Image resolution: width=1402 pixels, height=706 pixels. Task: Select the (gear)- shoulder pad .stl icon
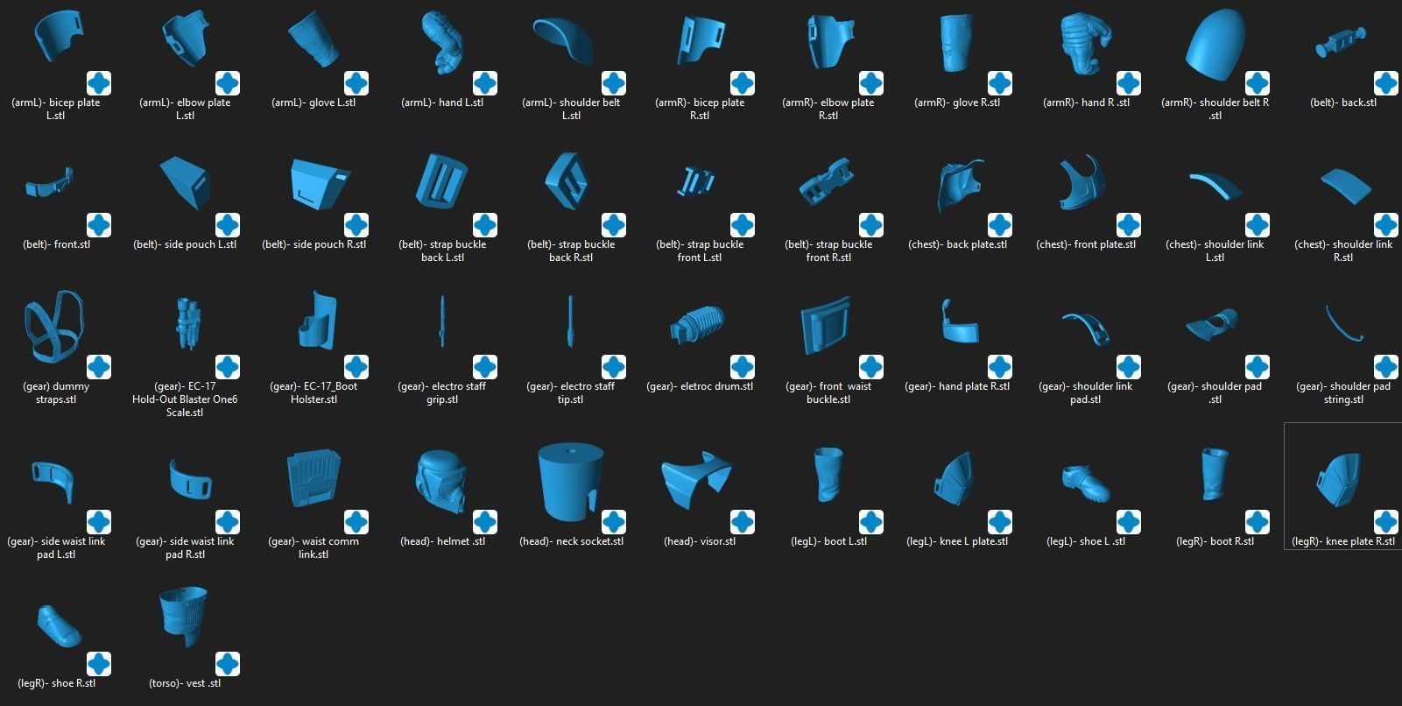click(1212, 326)
